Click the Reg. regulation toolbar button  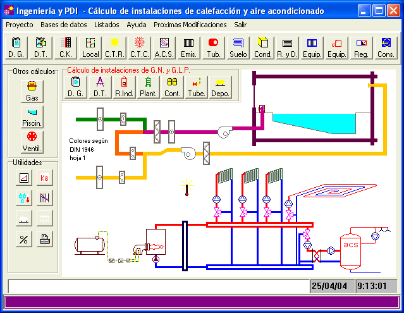click(361, 48)
